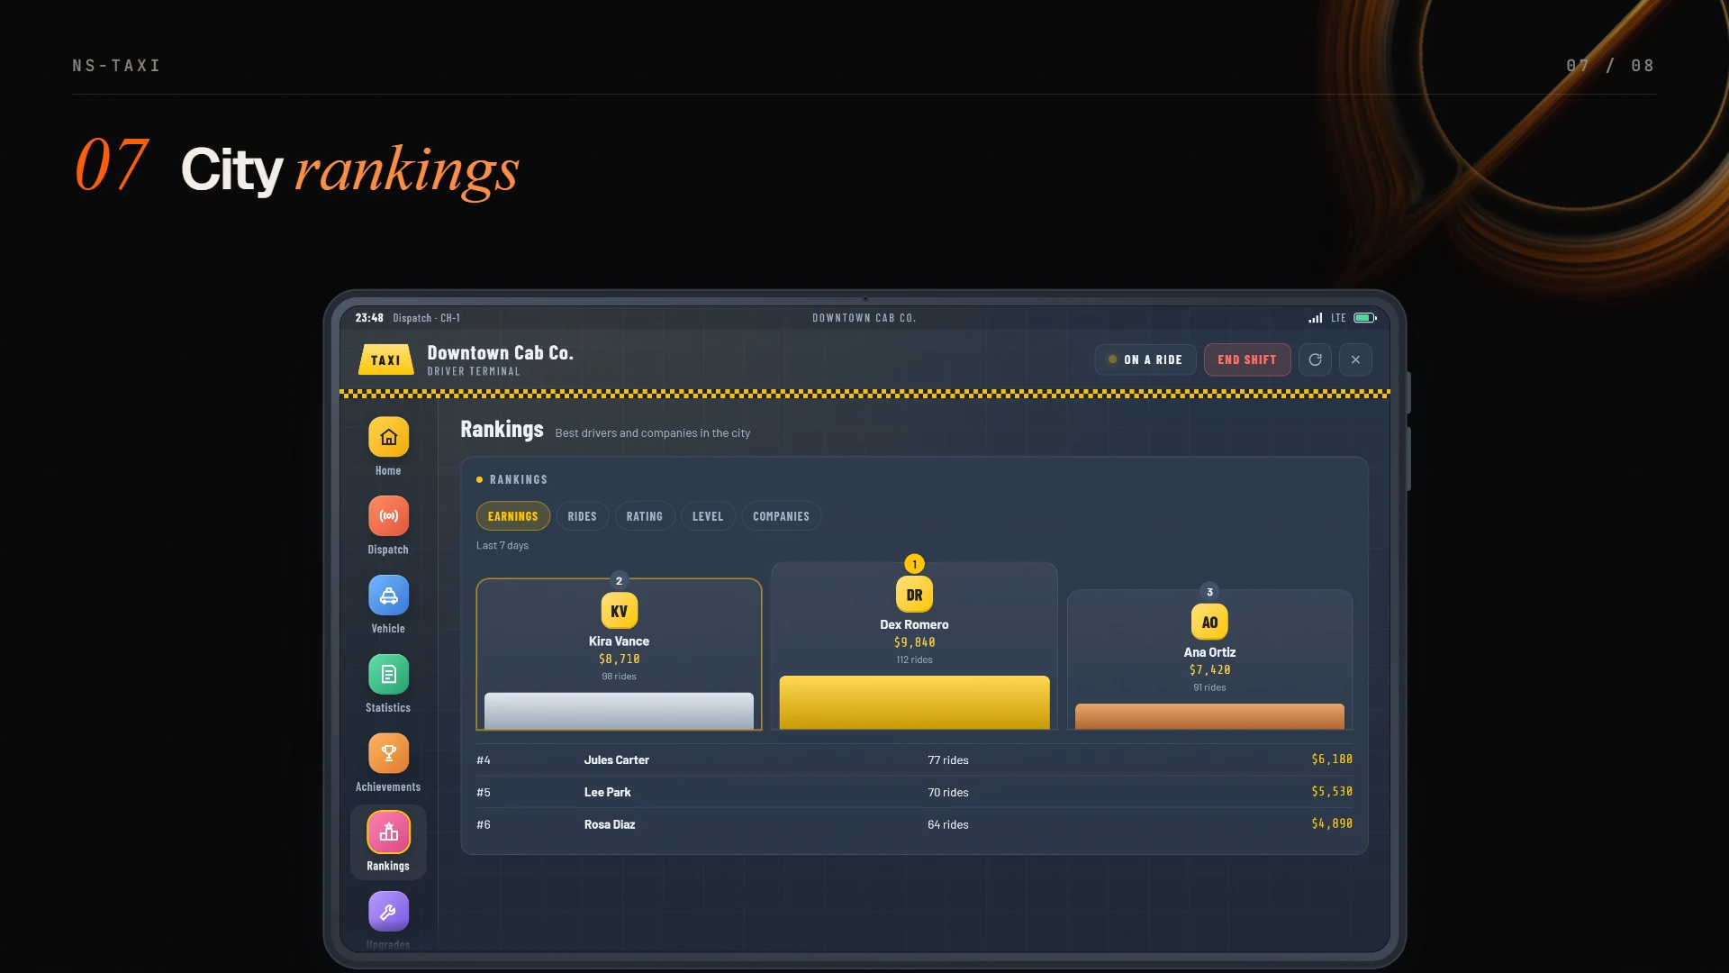The image size is (1729, 973).
Task: Switch to the Rides tab
Action: (582, 516)
